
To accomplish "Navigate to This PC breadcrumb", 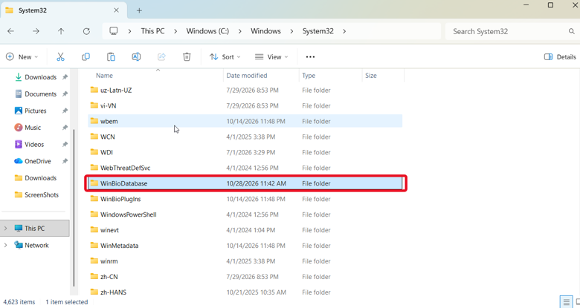I will [x=152, y=31].
